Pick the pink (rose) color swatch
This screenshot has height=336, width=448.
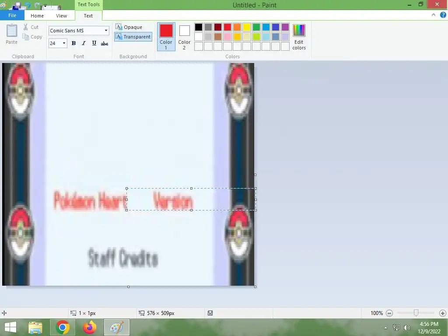click(x=227, y=37)
